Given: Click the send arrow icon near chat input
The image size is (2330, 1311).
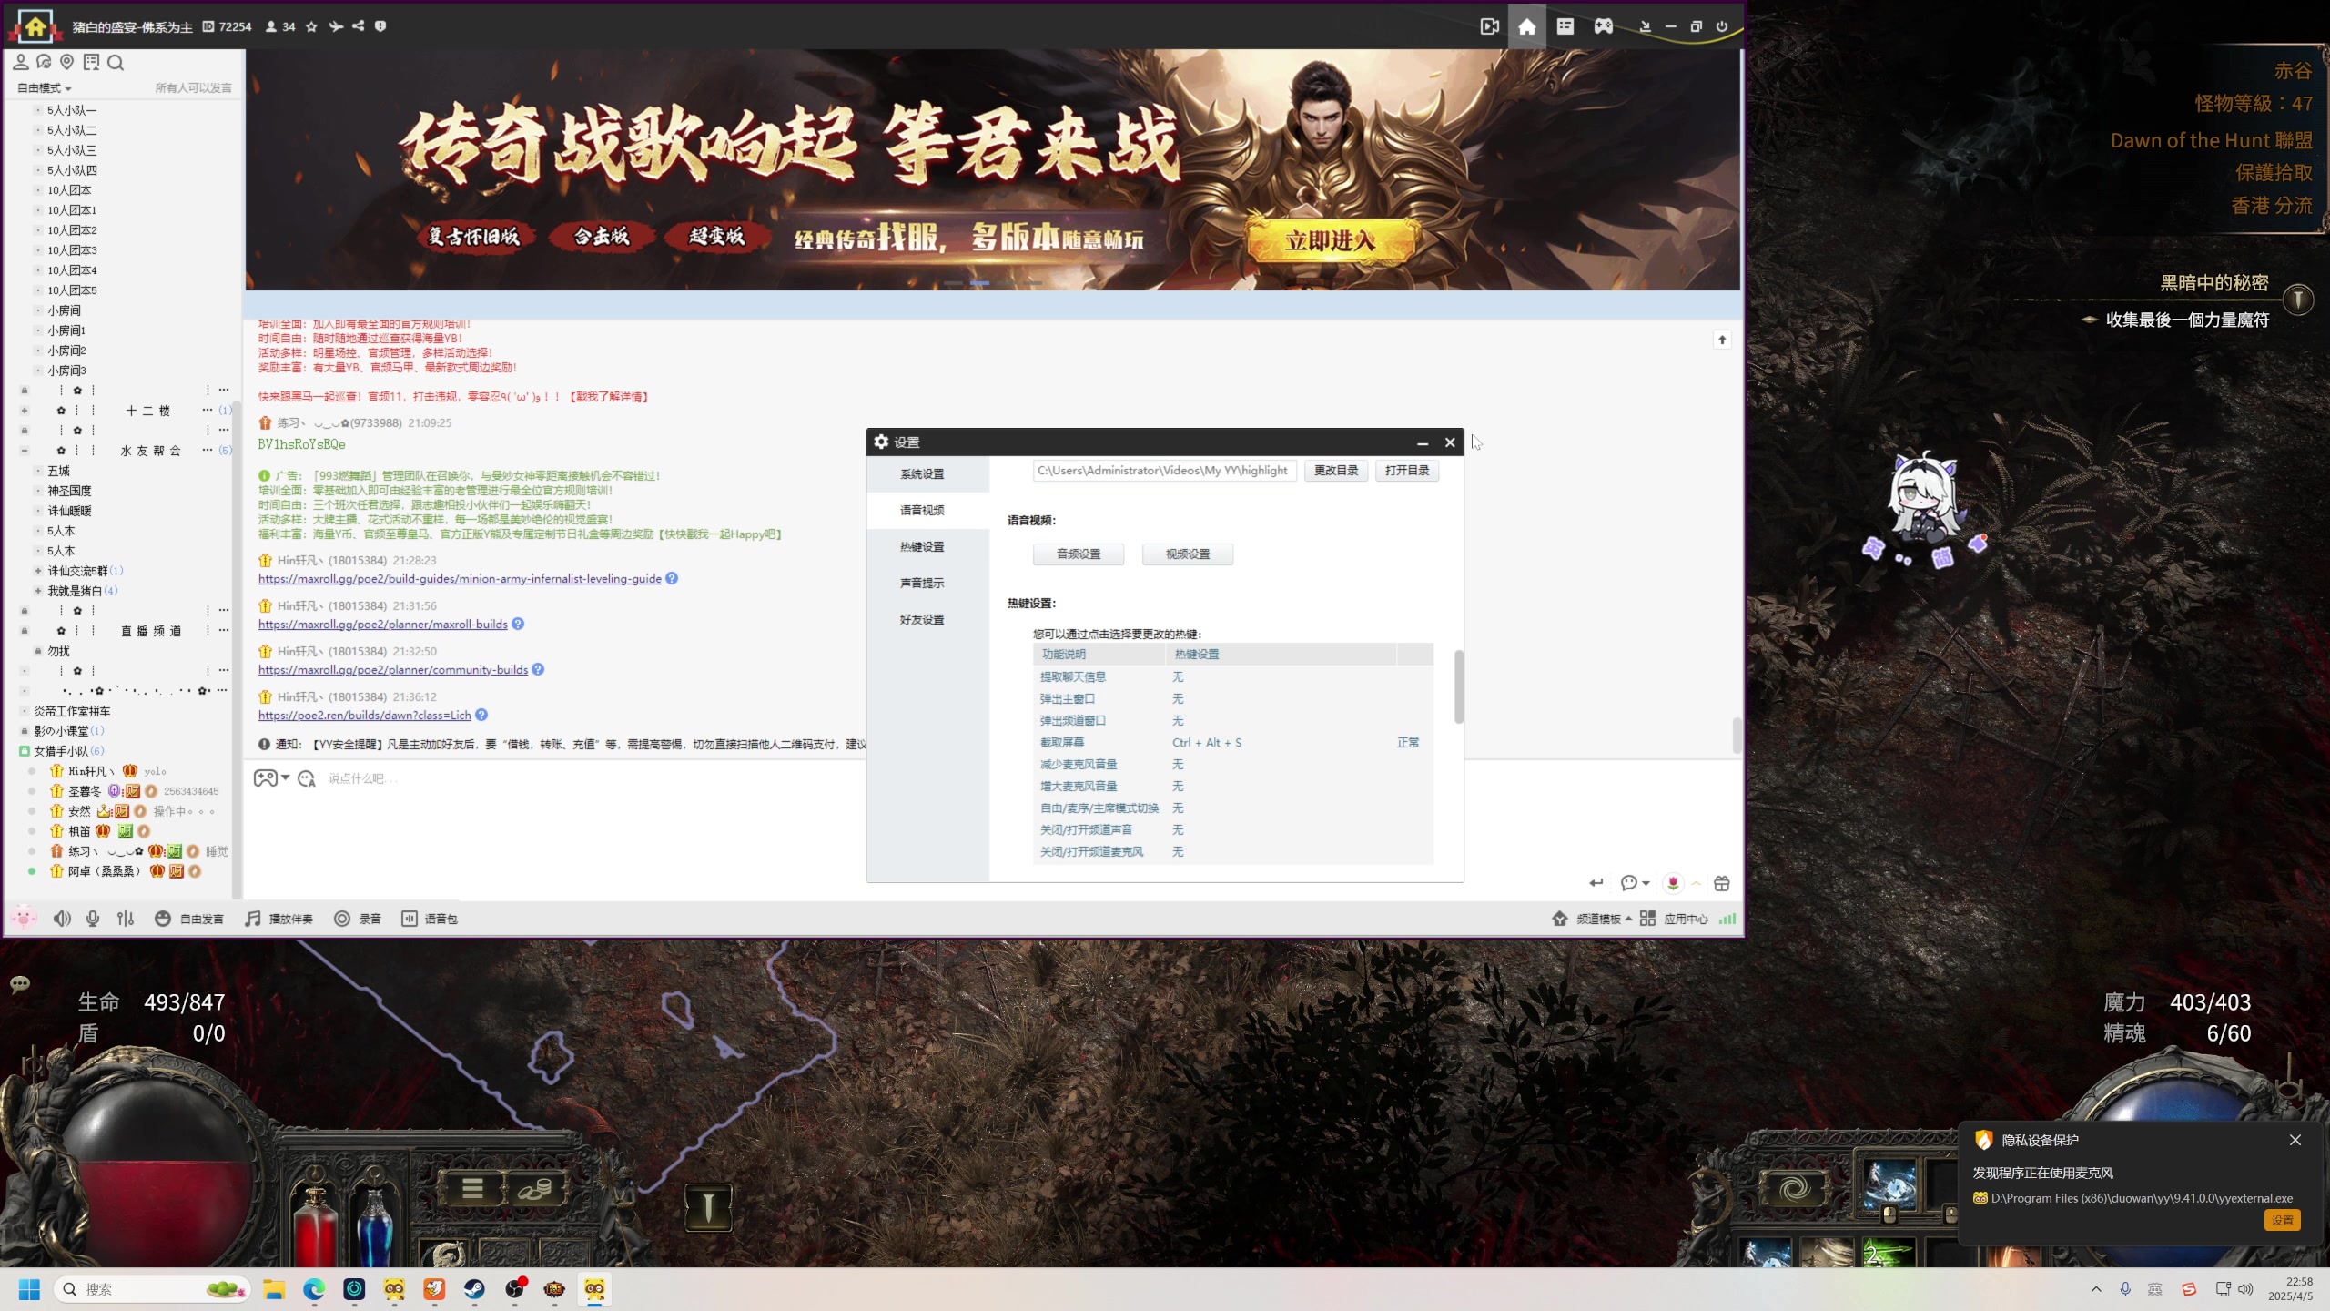Looking at the screenshot, I should (x=1596, y=883).
